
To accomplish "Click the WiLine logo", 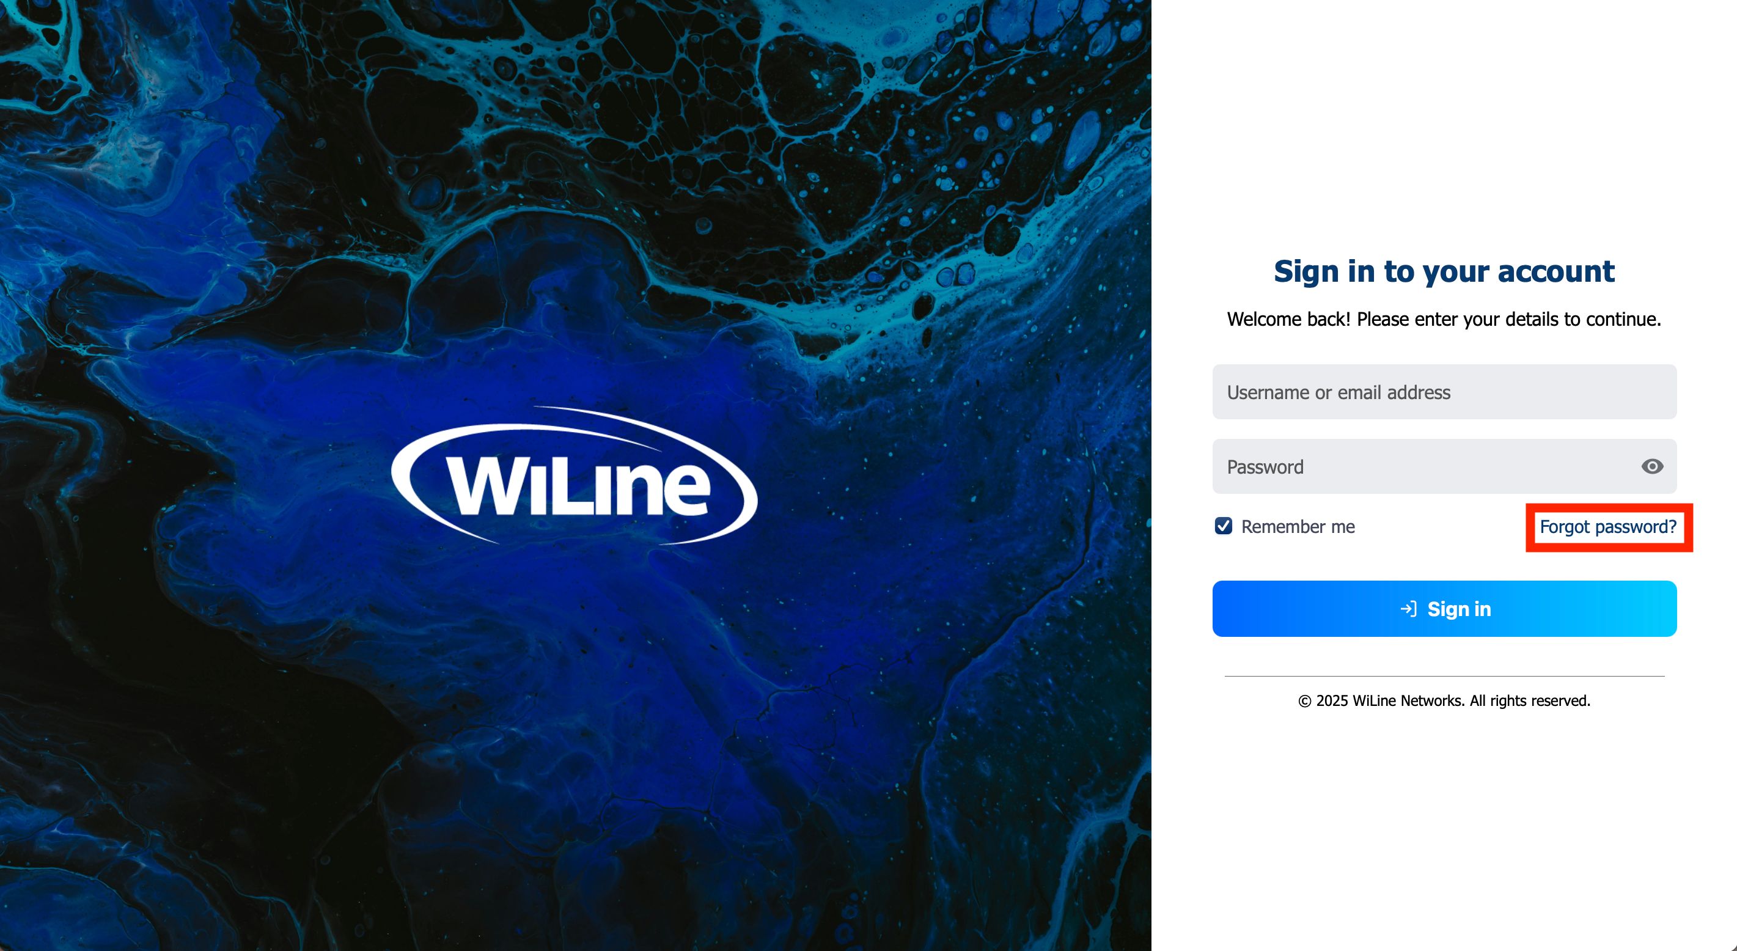I will pos(575,476).
